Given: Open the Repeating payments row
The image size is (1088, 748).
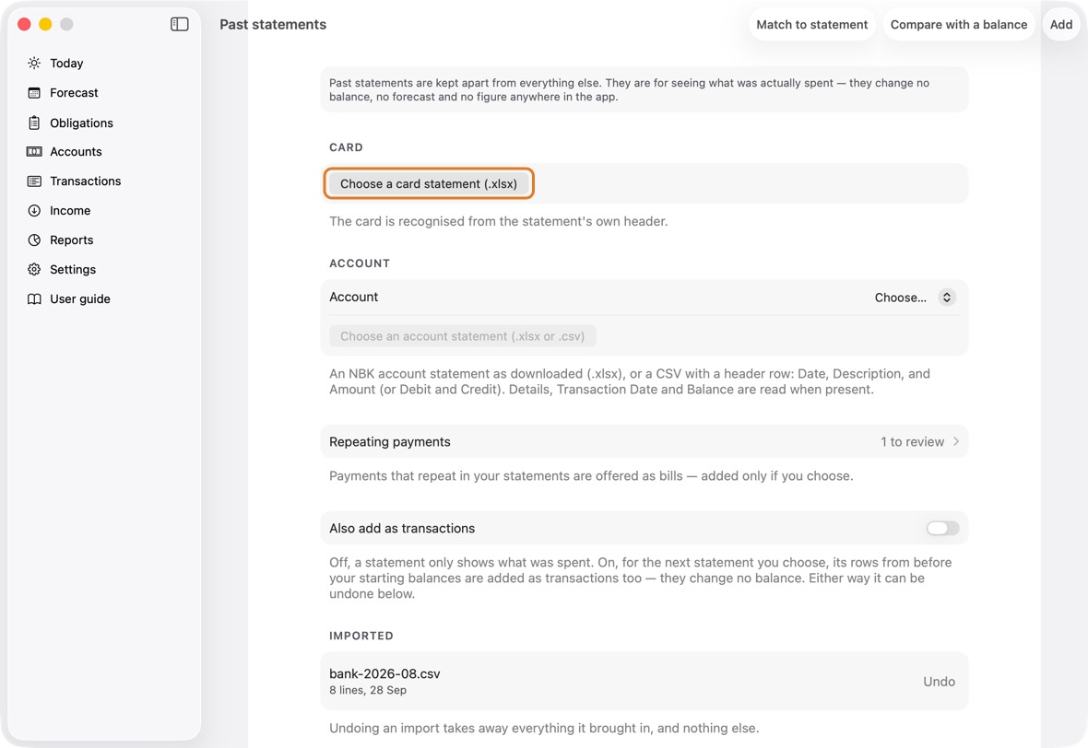Looking at the screenshot, I should (x=644, y=441).
